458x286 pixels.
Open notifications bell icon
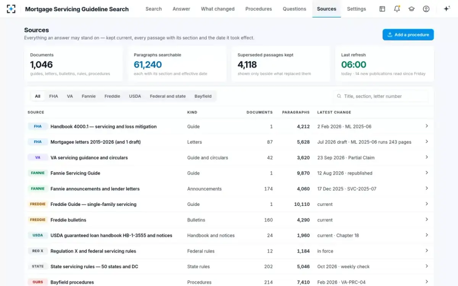(397, 9)
